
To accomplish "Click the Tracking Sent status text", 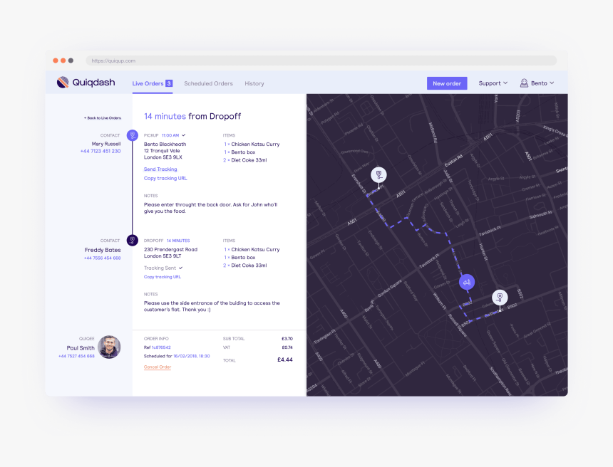I will pyautogui.click(x=160, y=268).
